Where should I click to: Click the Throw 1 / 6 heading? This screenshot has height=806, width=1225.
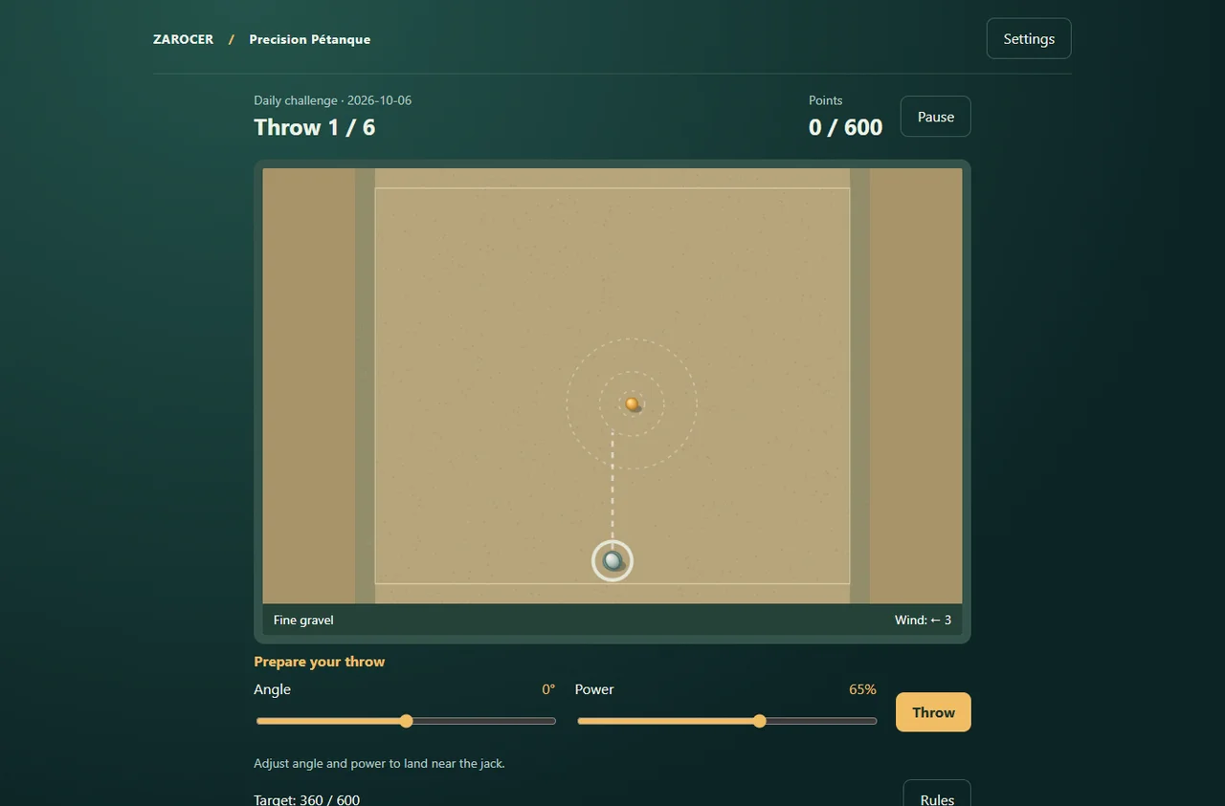[315, 127]
